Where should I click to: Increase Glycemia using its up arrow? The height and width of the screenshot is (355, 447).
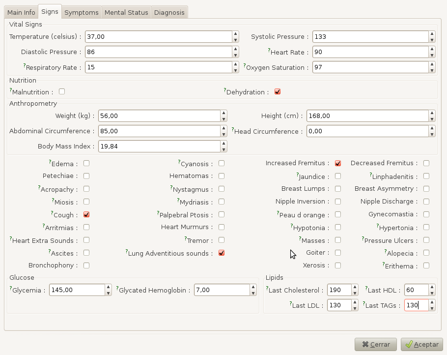(108, 287)
